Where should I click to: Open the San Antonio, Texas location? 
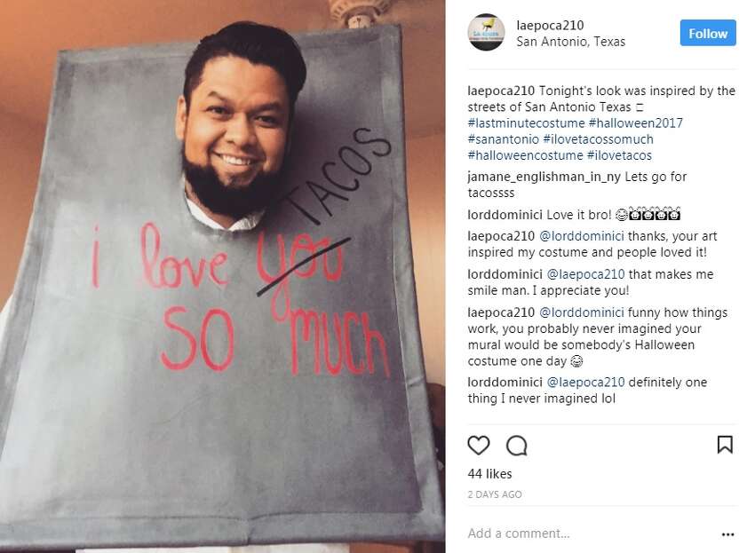pos(570,42)
